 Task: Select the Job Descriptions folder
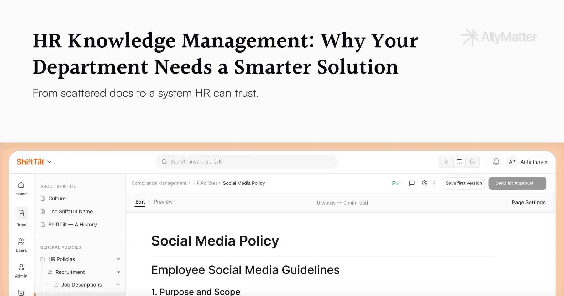[81, 284]
